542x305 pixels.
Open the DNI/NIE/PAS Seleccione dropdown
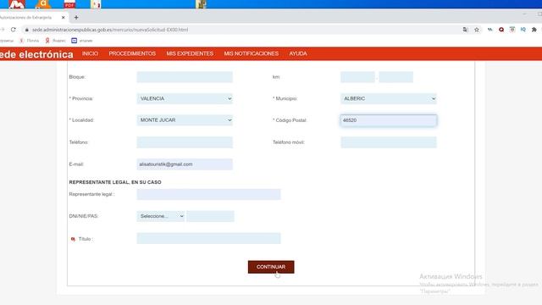[x=161, y=216]
